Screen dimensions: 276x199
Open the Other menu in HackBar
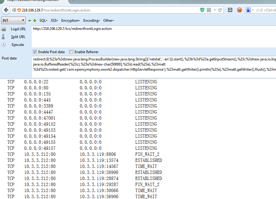pyautogui.click(x=108, y=21)
